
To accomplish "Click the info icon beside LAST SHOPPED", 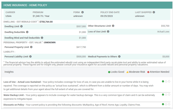I will click(x=154, y=12).
